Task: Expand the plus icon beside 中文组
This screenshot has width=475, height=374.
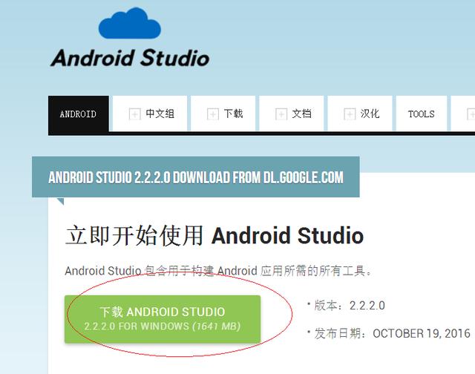Action: pyautogui.click(x=135, y=114)
